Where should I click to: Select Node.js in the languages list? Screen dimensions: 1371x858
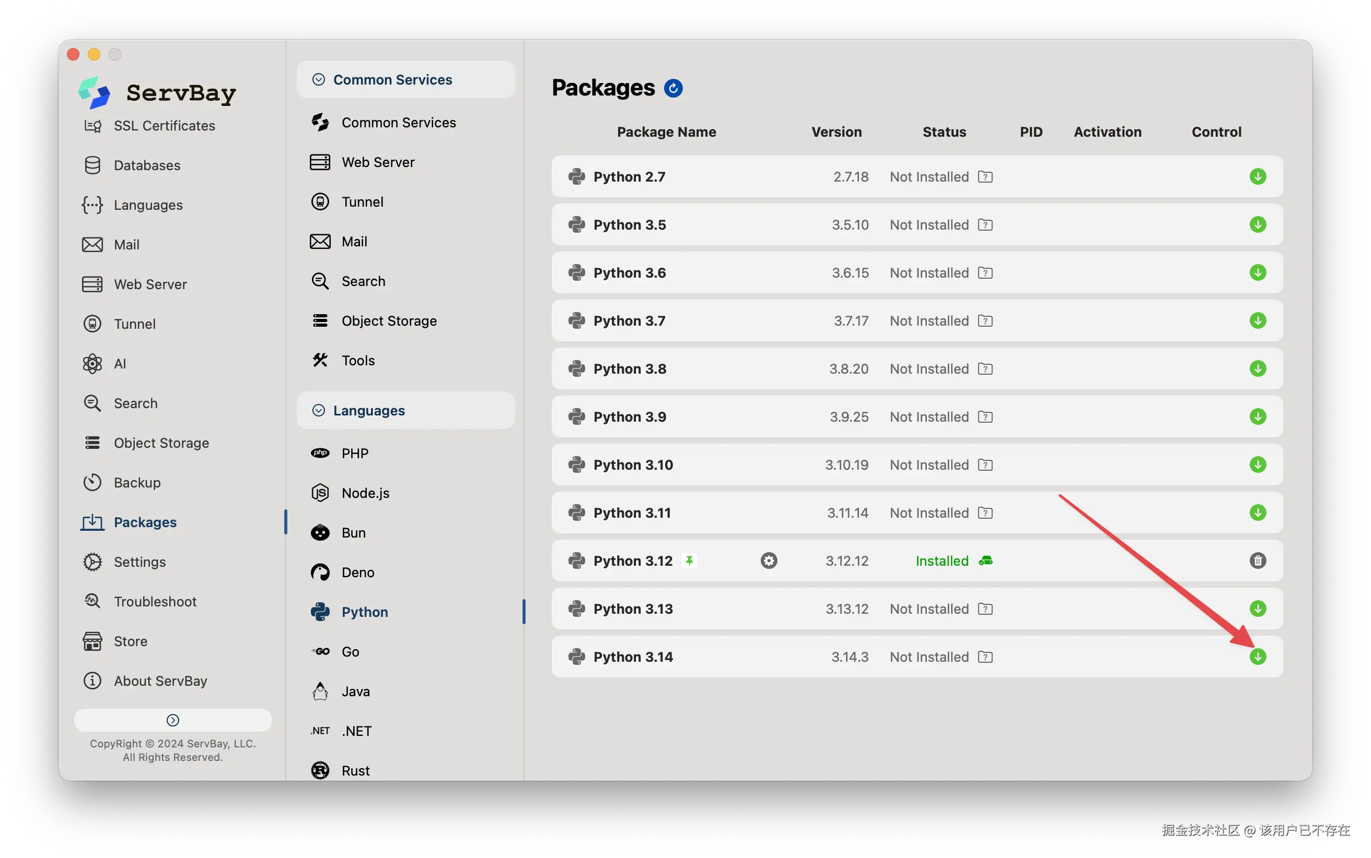[365, 493]
